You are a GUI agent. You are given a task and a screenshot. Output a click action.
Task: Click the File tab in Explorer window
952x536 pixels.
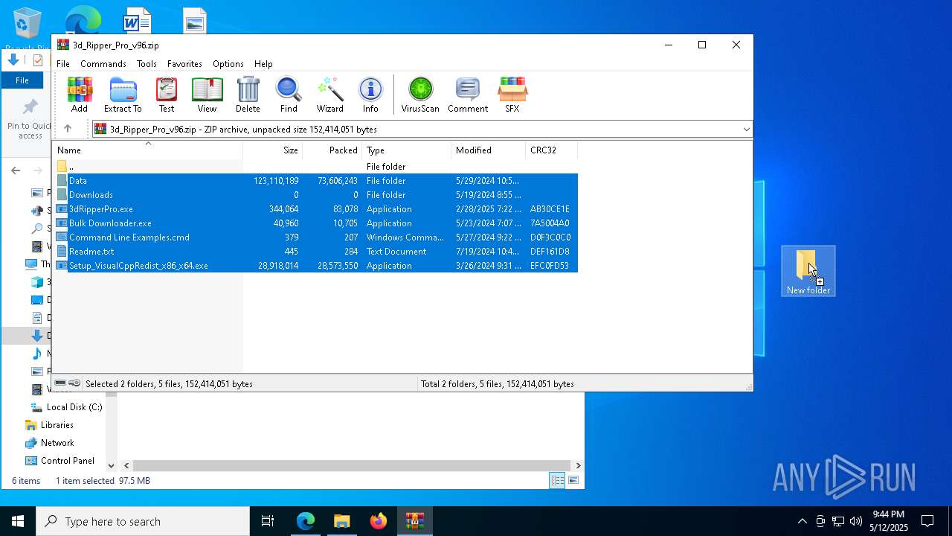[x=22, y=80]
